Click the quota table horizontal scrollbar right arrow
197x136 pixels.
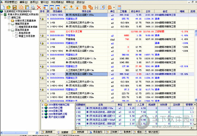tap(192, 128)
